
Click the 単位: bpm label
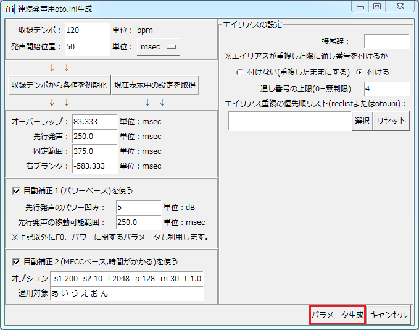point(133,30)
